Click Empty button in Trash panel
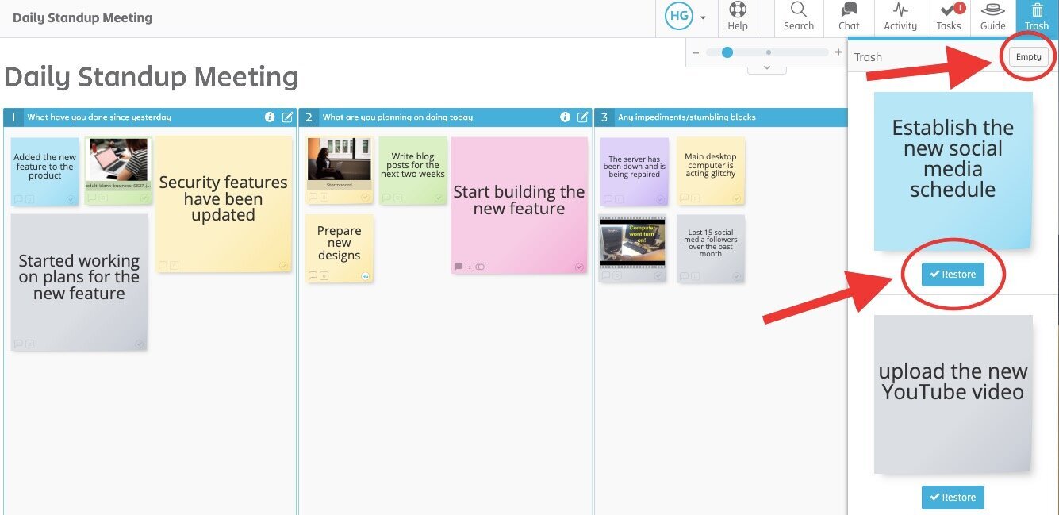The image size is (1059, 515). click(x=1028, y=57)
